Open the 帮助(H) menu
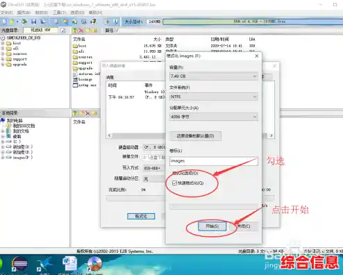 click(95, 12)
